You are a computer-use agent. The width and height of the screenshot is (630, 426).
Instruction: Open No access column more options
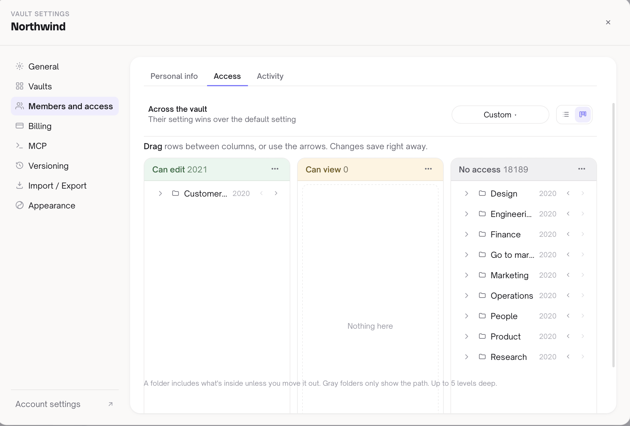click(x=581, y=169)
